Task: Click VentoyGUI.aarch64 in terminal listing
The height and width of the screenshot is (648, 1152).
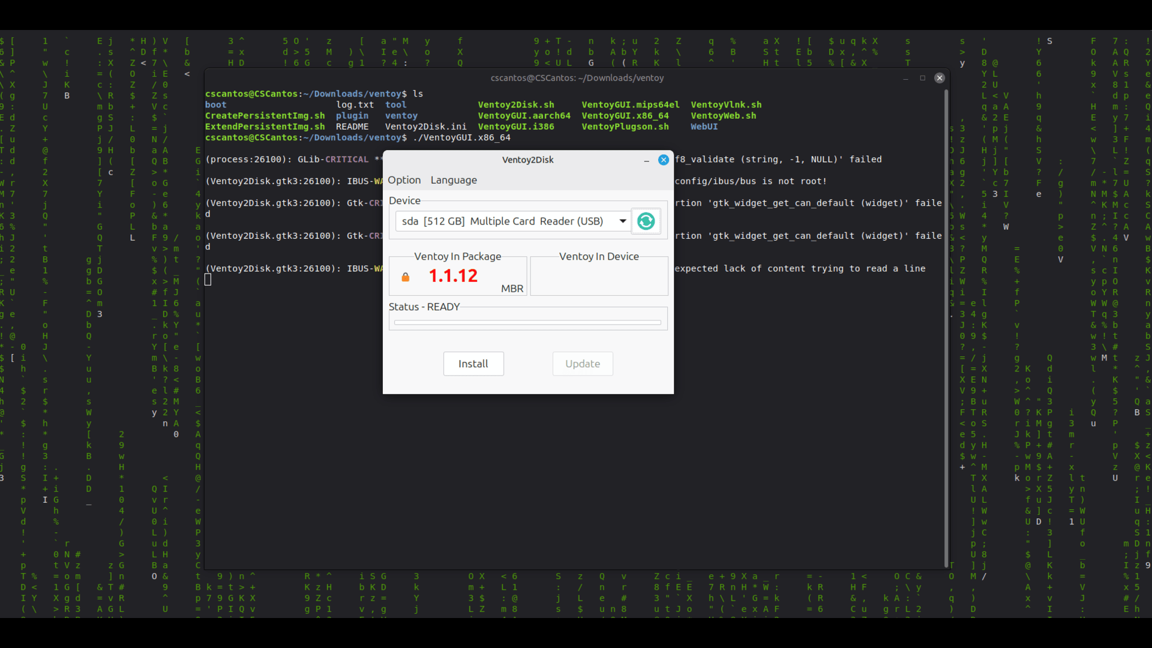Action: (x=524, y=116)
